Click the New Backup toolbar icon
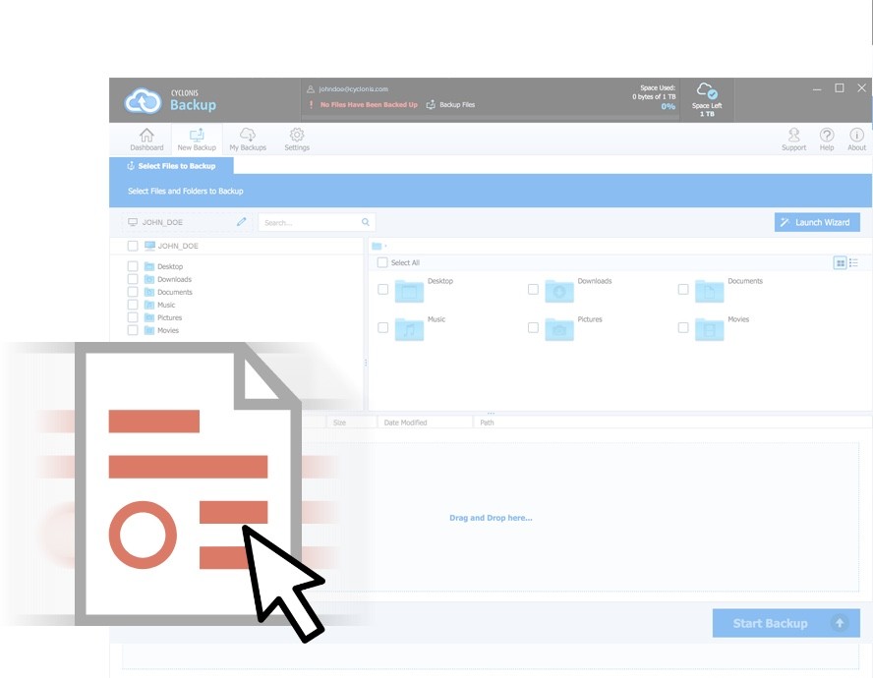Screen dimensions: 873x678 pos(197,136)
